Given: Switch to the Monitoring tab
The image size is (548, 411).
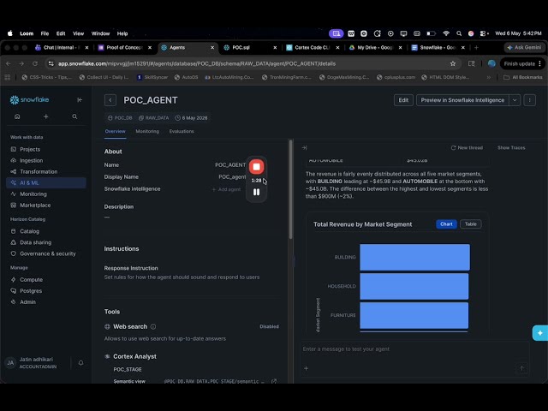Looking at the screenshot, I should click(x=147, y=131).
